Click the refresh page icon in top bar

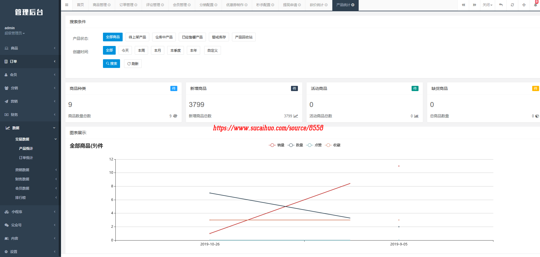512,5
